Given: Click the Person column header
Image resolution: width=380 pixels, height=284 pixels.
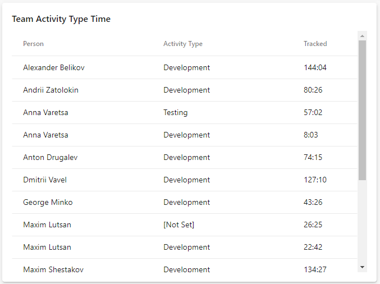Looking at the screenshot, I should (x=33, y=44).
